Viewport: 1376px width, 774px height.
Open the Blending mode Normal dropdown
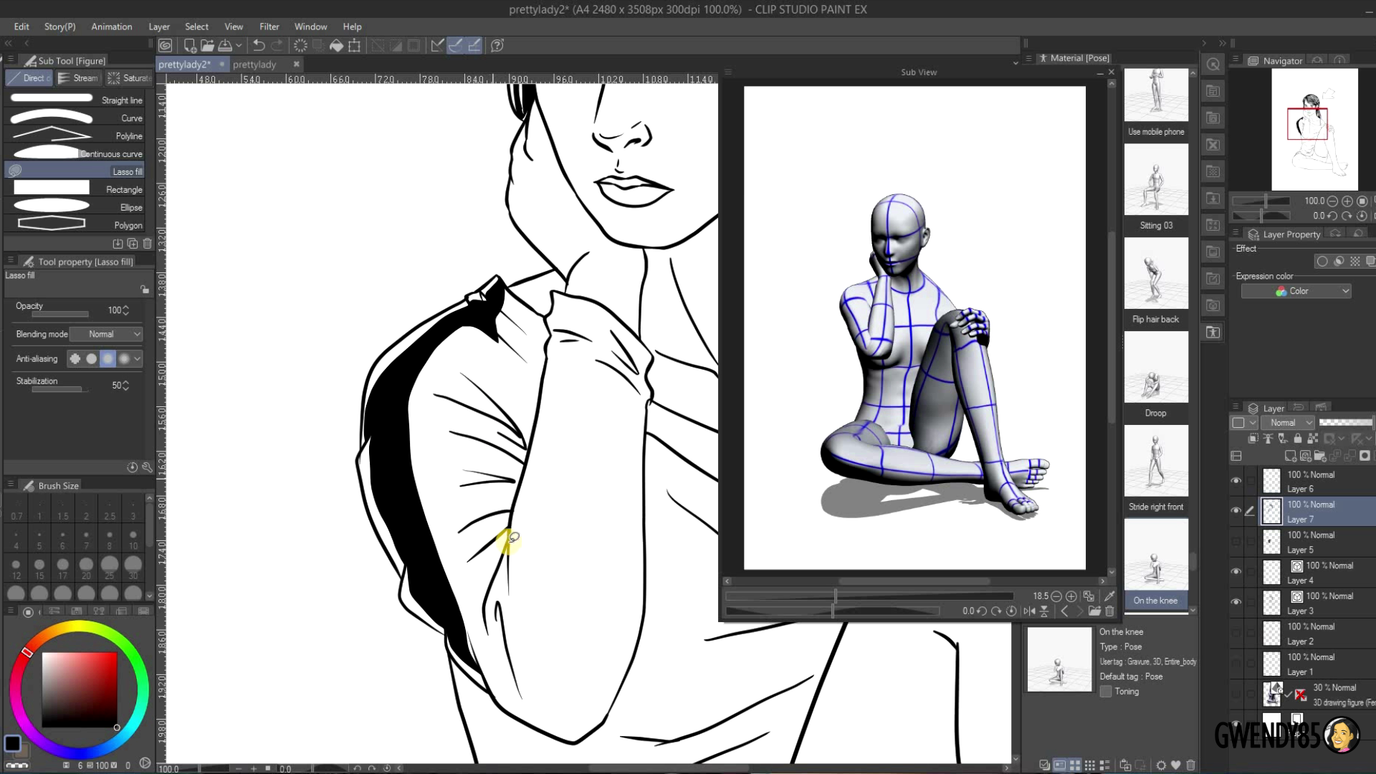coord(106,334)
